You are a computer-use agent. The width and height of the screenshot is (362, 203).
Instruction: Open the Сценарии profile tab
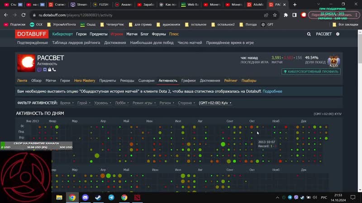(146, 81)
